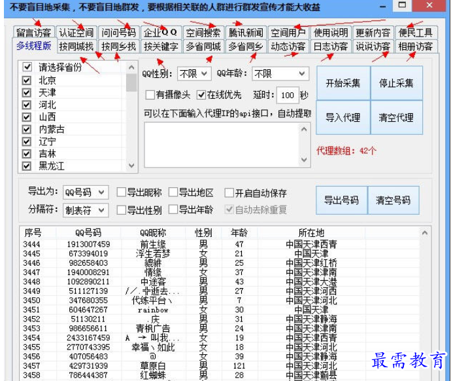Open the 腾讯新闻 tab
This screenshot has height=381, width=451.
tap(246, 33)
